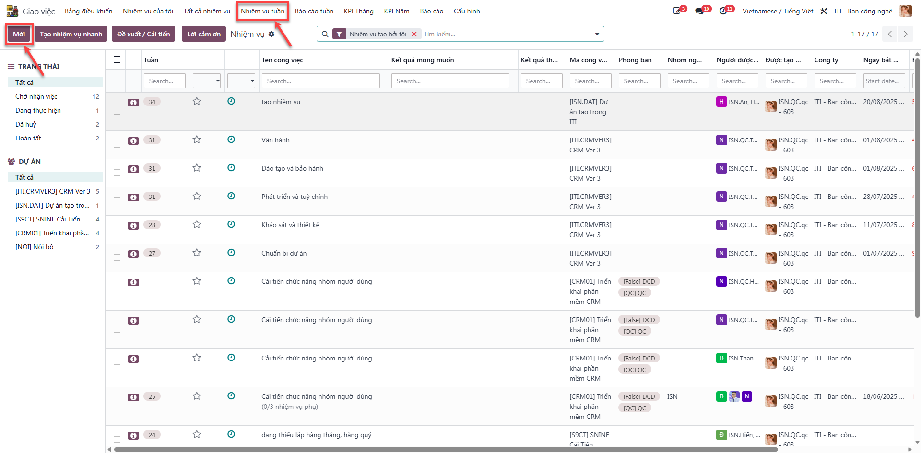Expand the search options dropdown arrow

597,34
